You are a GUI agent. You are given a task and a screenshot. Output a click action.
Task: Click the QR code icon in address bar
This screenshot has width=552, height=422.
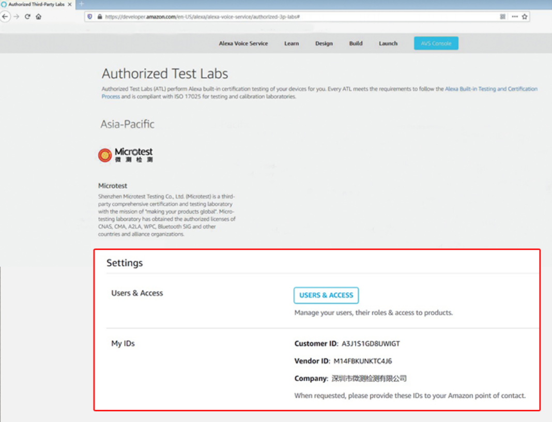(503, 17)
